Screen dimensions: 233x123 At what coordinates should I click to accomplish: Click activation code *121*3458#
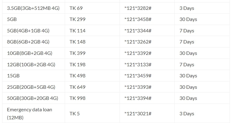tap(138, 19)
